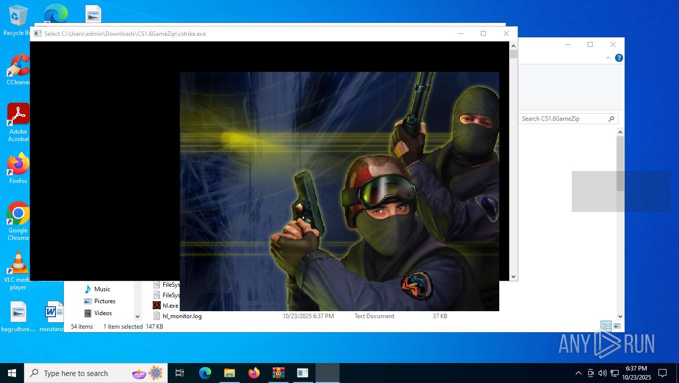
Task: Open the active blank taskbar app button
Action: click(x=327, y=373)
